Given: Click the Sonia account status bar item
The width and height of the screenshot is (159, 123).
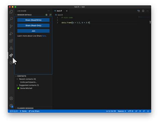Looking at the screenshot, I should (x=23, y=111).
